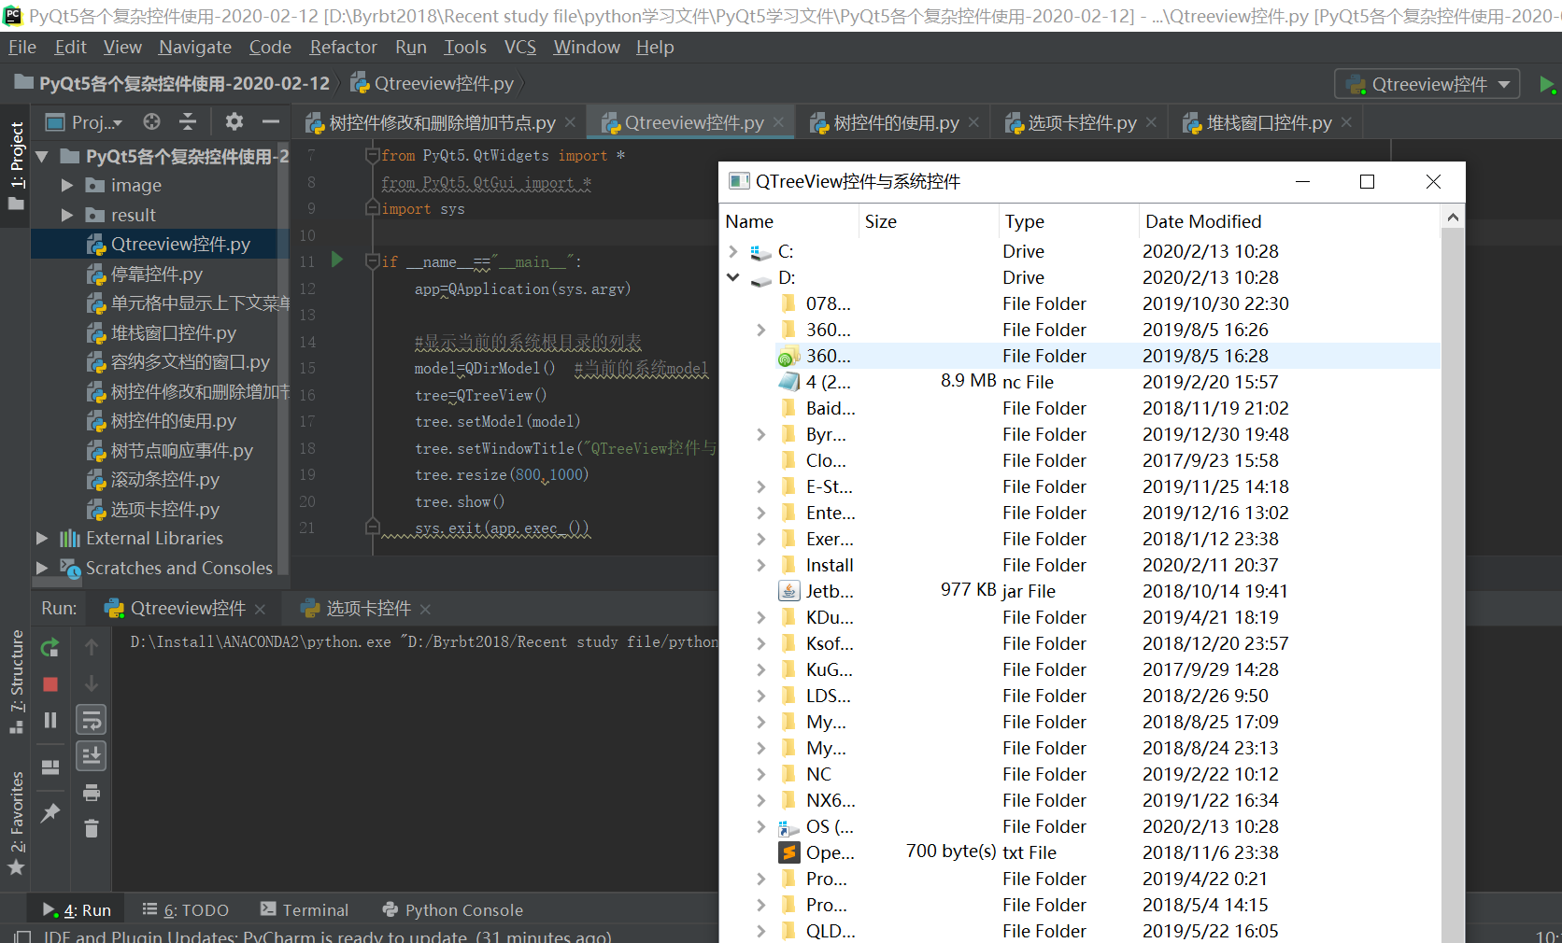This screenshot has height=943, width=1562.
Task: Select 树节点响应事件.py in the Project tree
Action: point(181,450)
